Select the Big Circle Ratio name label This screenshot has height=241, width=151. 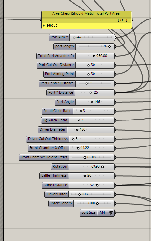click(x=55, y=120)
